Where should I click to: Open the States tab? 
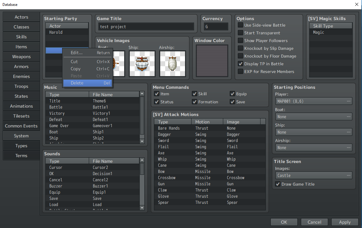21,96
